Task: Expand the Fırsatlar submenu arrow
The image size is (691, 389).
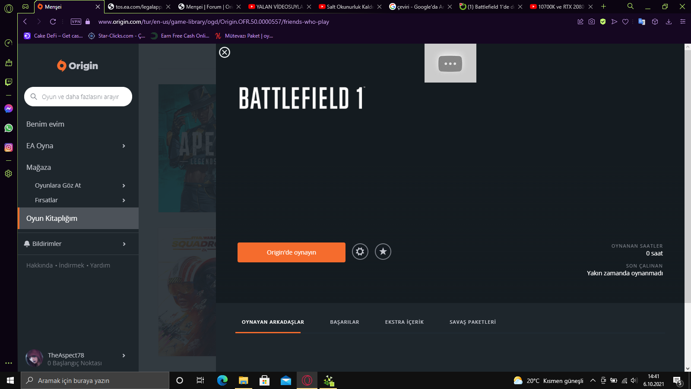Action: (124, 200)
